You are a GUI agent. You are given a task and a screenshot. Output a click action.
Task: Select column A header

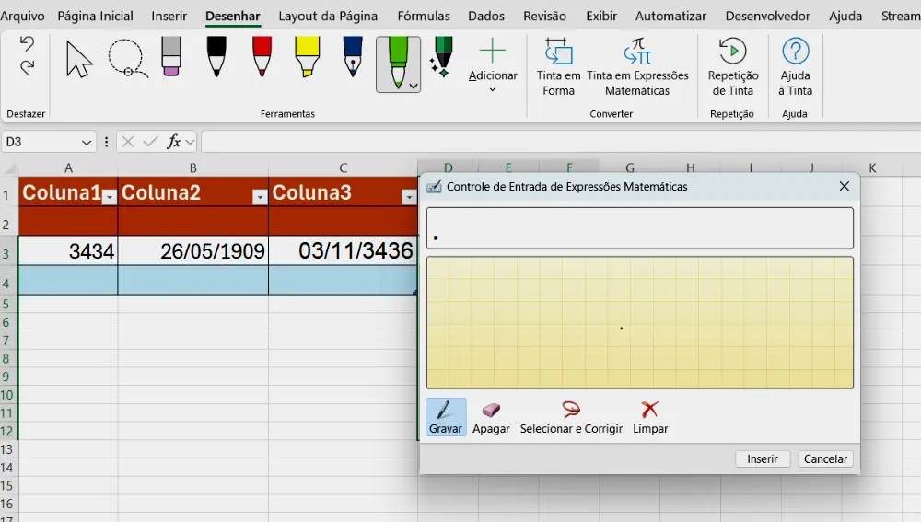(68, 168)
